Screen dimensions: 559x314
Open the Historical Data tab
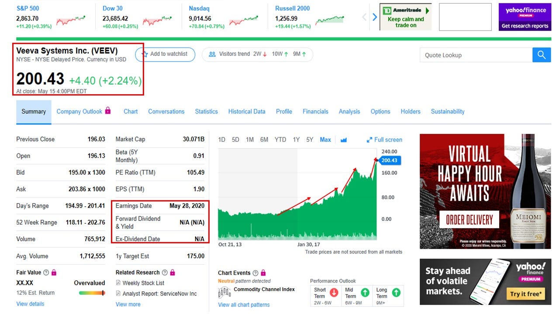(x=247, y=112)
